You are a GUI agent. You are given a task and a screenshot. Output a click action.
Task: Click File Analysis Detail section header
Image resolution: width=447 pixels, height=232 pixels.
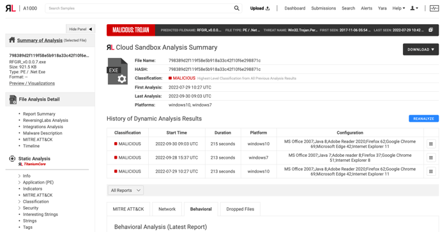click(50, 99)
